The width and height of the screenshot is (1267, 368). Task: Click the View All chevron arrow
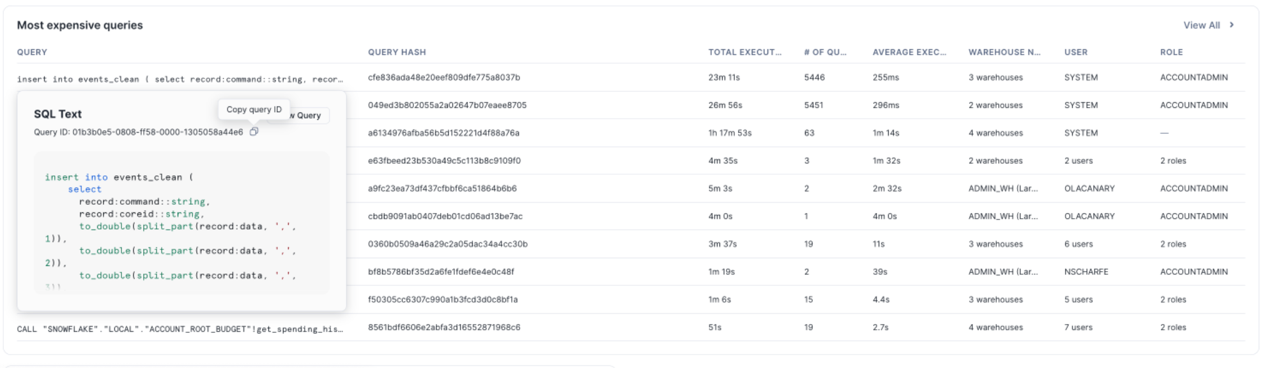[1231, 25]
